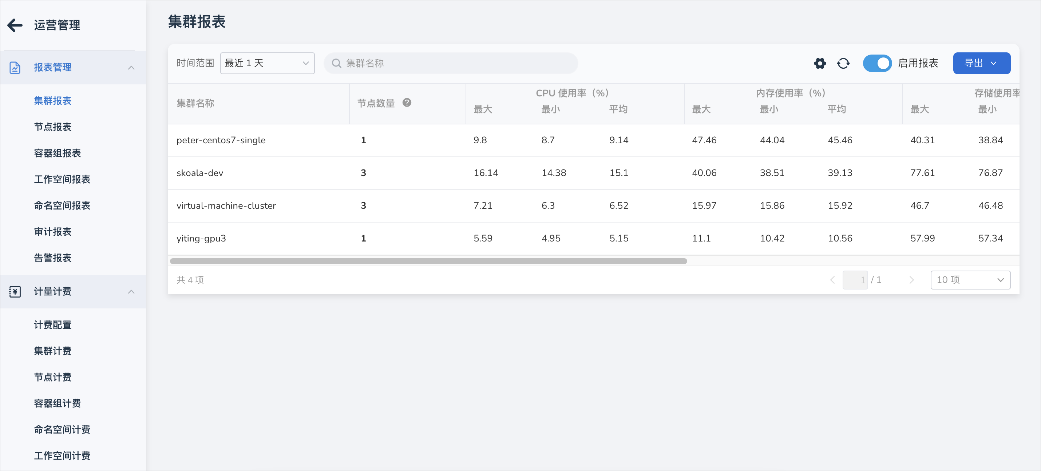Open table settings with gear icon
The width and height of the screenshot is (1041, 471).
[x=820, y=63]
